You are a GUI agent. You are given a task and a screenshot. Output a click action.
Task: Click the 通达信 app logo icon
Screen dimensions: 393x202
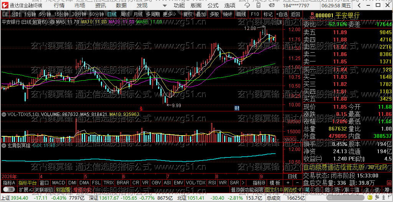coord(5,5)
